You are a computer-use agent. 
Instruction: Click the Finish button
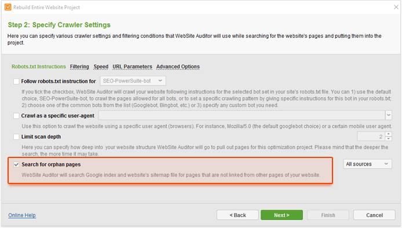(x=328, y=215)
